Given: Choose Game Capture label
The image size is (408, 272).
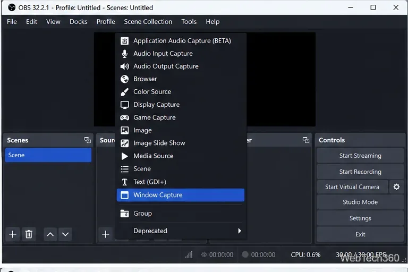Looking at the screenshot, I should point(154,117).
